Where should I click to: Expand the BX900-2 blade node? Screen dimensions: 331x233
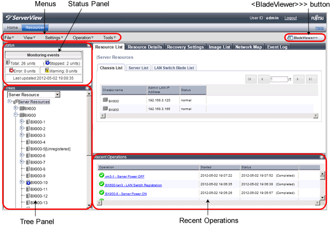(x=21, y=128)
